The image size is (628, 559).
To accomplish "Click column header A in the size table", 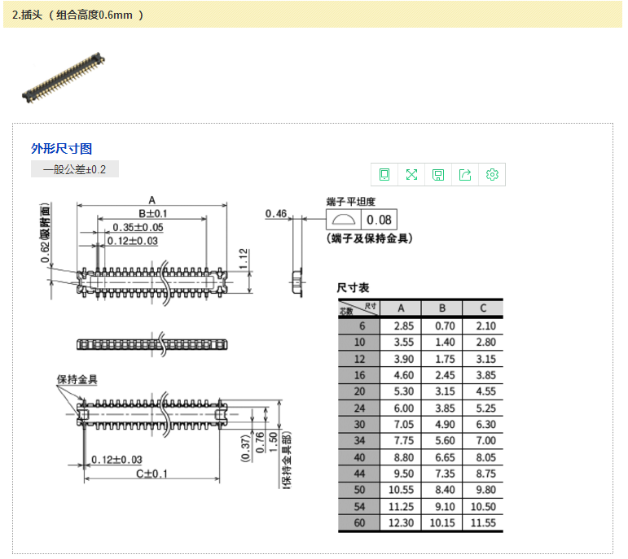I will [x=400, y=308].
